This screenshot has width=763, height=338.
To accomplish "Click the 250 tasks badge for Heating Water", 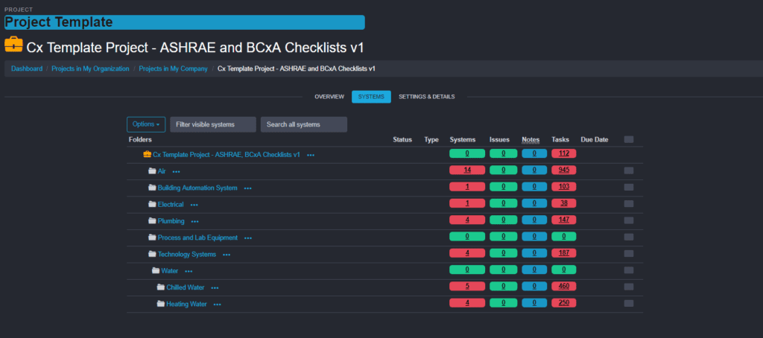I will [x=564, y=302].
